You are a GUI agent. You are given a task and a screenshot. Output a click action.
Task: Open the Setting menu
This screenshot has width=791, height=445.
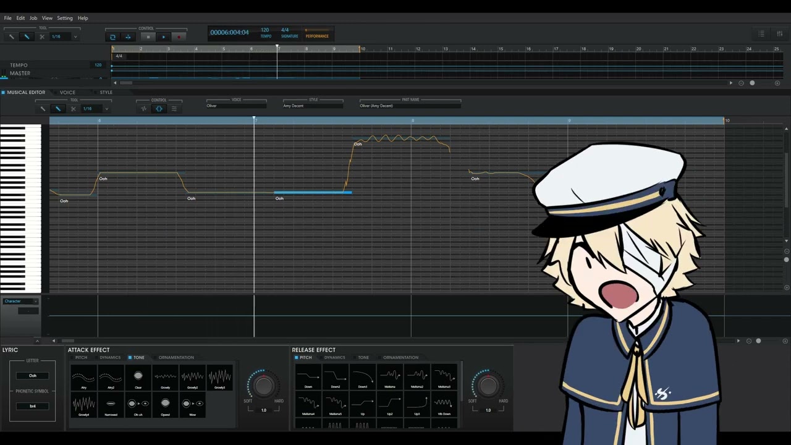[65, 18]
